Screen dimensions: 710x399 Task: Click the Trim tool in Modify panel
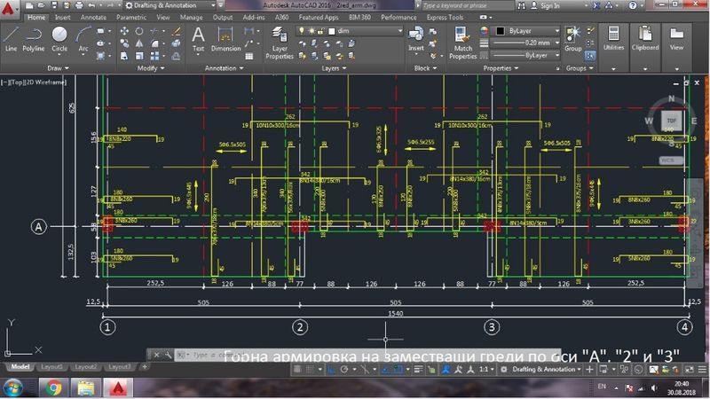coord(154,31)
